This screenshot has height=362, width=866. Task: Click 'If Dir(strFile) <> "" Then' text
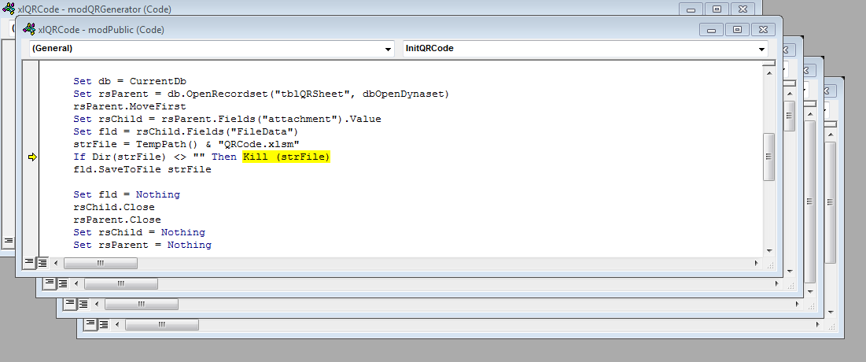156,157
